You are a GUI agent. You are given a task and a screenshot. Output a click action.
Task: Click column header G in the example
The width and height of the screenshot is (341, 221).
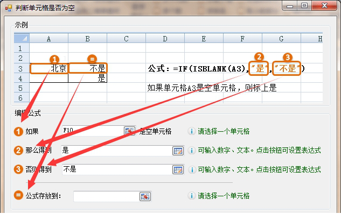(281, 39)
